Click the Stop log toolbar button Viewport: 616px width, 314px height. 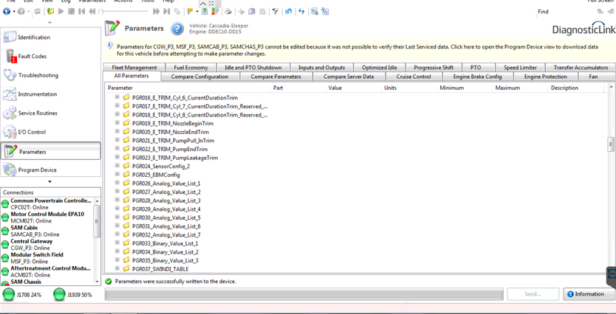(71, 12)
